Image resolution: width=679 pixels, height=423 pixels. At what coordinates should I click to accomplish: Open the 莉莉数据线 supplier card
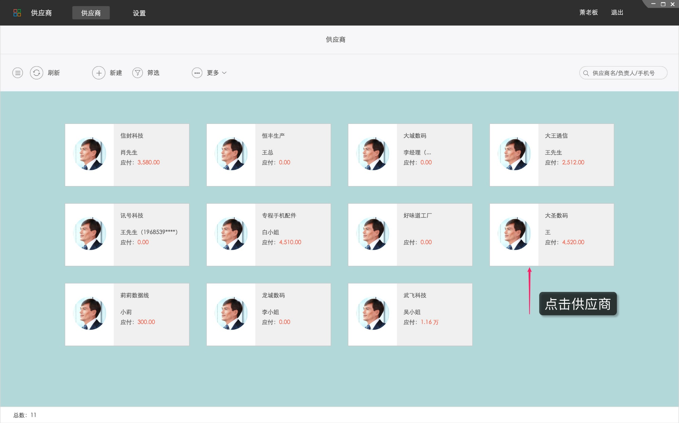tap(127, 314)
